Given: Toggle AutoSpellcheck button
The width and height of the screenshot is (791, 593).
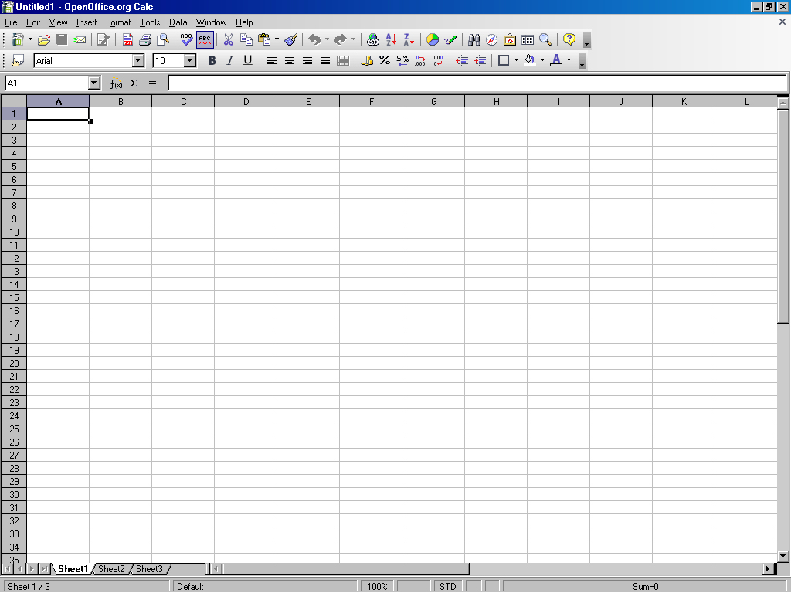Looking at the screenshot, I should pos(205,40).
